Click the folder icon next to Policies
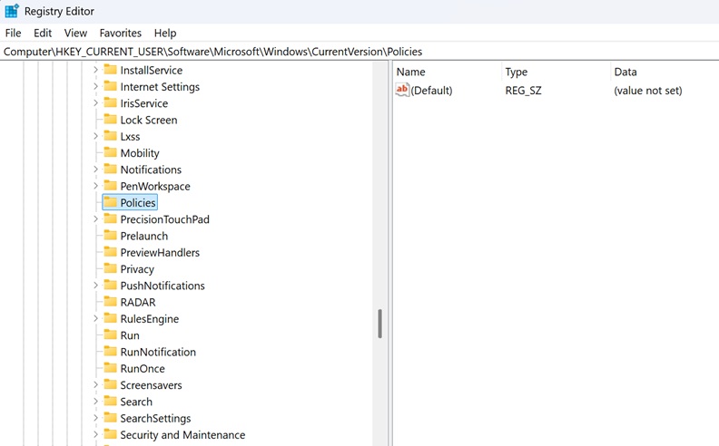719x446 pixels. tap(111, 203)
